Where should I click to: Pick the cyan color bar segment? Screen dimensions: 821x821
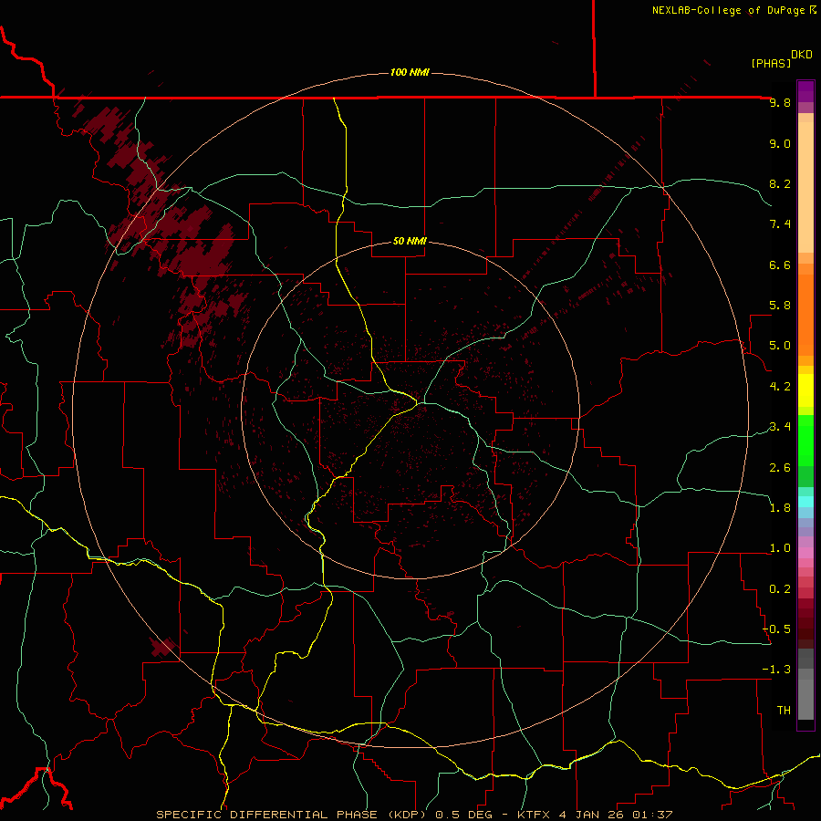(805, 502)
